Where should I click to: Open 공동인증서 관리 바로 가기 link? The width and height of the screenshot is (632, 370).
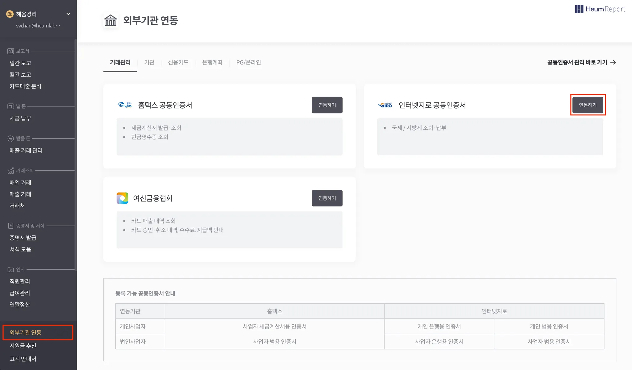(x=581, y=62)
